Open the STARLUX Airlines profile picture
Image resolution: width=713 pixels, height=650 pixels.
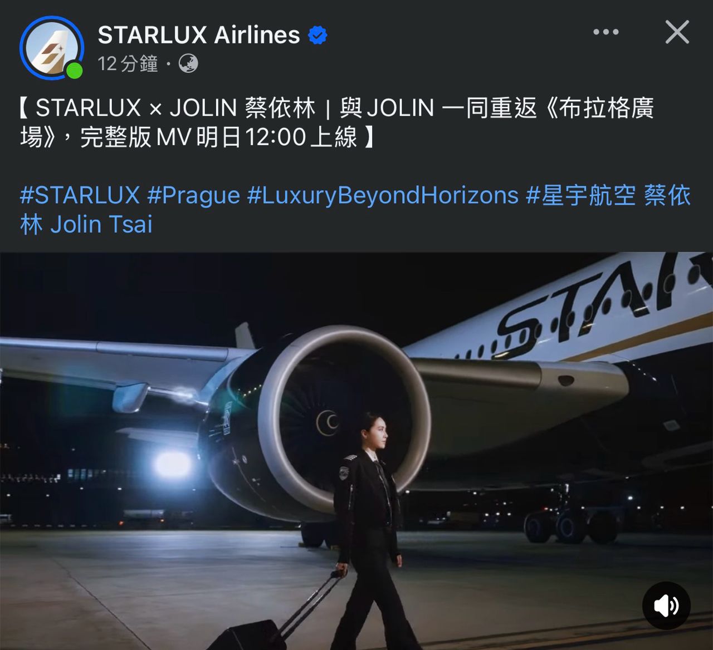pyautogui.click(x=51, y=48)
